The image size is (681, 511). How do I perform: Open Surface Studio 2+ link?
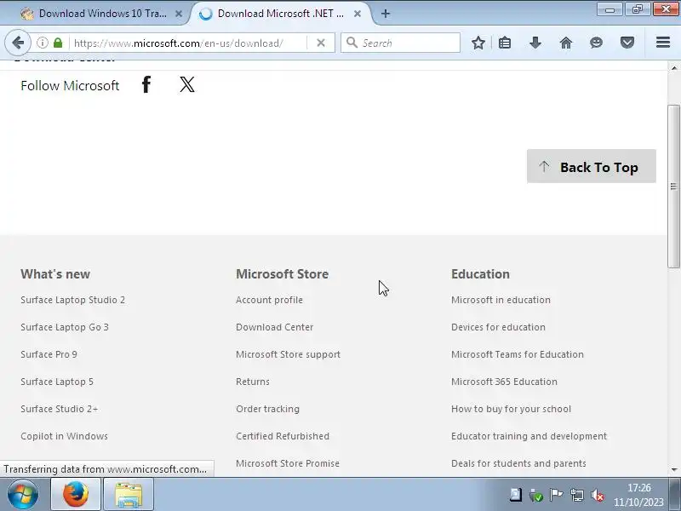59,409
